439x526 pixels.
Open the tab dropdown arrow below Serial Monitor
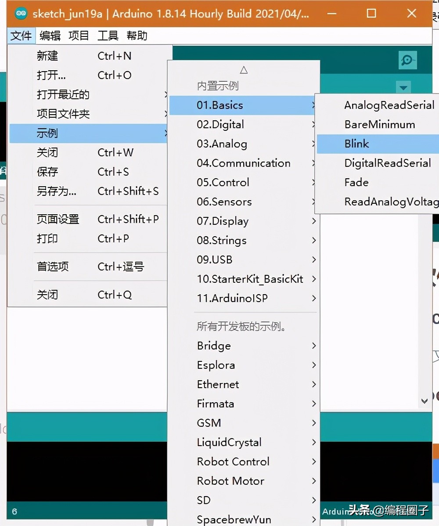tap(403, 88)
